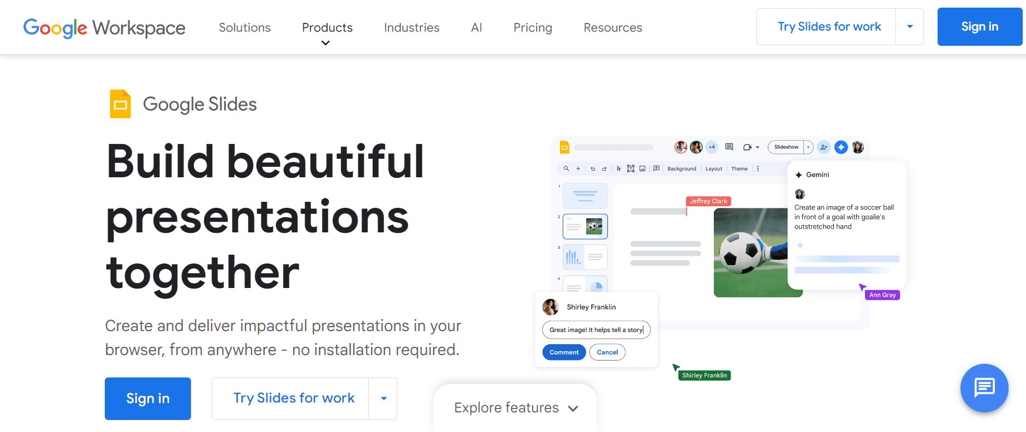The image size is (1026, 432).
Task: Open the header Try Slides dropdown arrow
Action: click(x=910, y=27)
